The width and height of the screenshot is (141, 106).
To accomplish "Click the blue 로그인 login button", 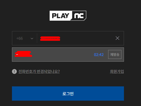I will coord(68,94).
